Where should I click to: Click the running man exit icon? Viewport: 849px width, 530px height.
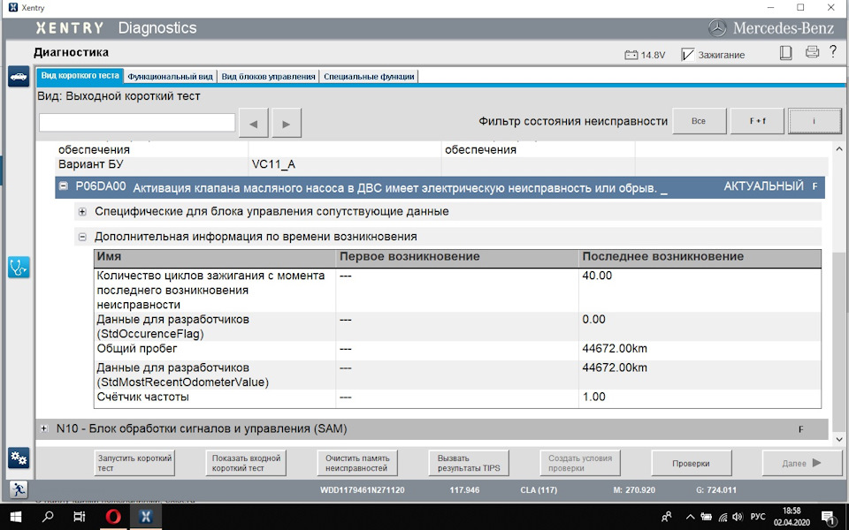(x=18, y=489)
